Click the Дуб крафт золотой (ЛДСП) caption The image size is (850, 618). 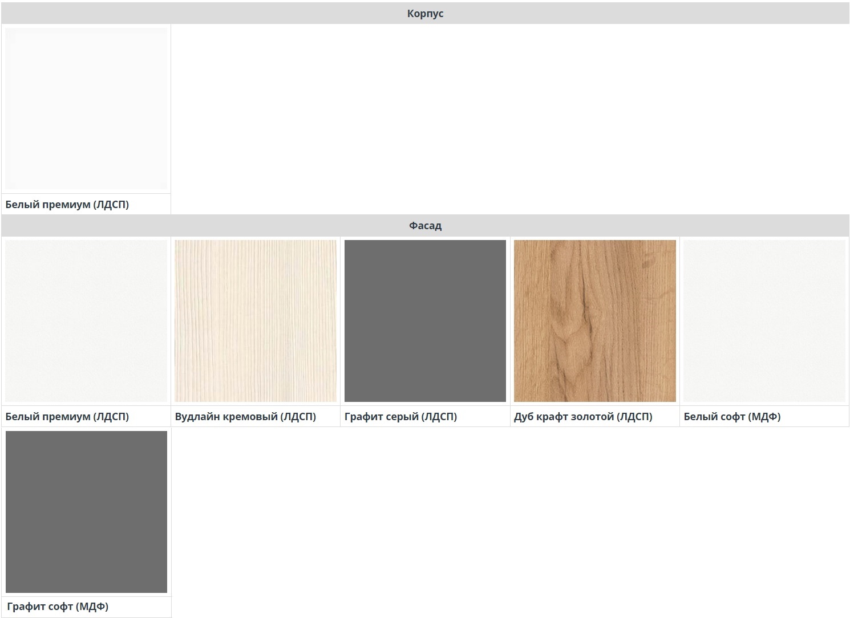[x=582, y=417]
